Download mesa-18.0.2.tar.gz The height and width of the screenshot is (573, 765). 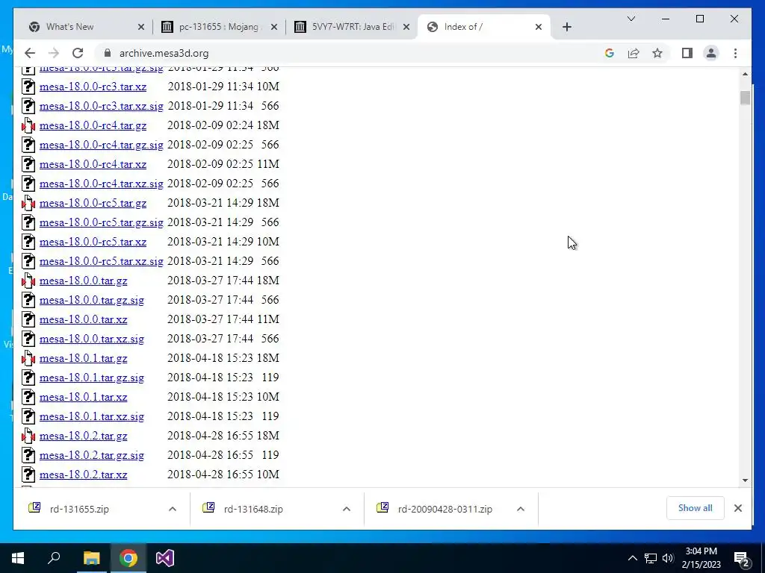tap(83, 436)
